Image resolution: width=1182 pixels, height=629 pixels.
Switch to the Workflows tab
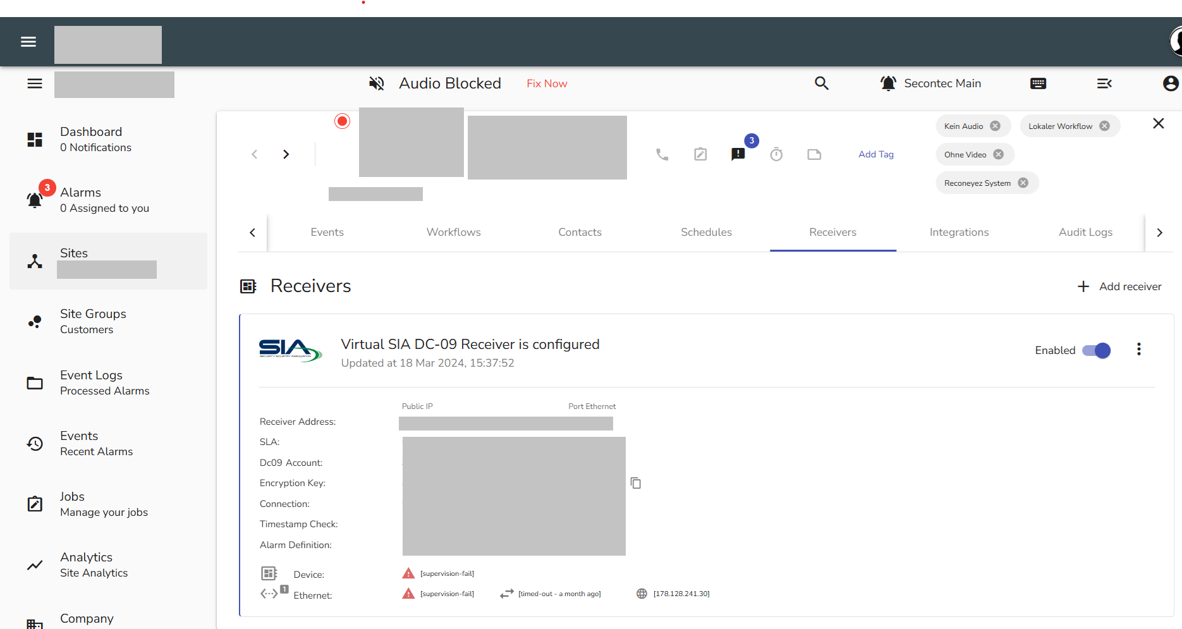(x=453, y=232)
